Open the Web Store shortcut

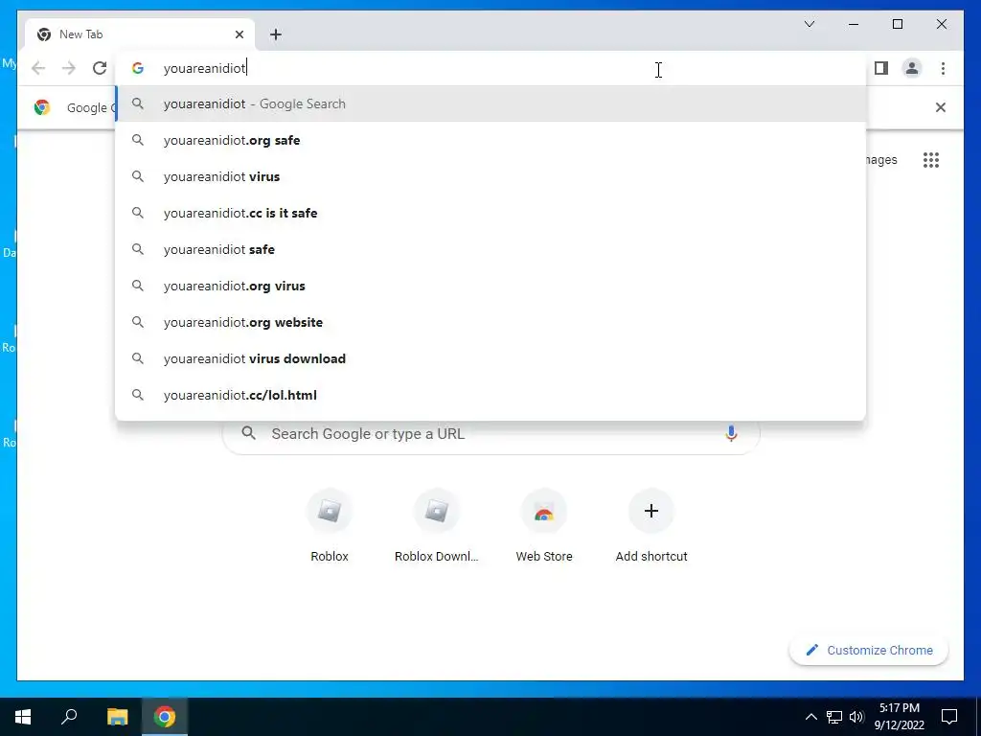544,525
